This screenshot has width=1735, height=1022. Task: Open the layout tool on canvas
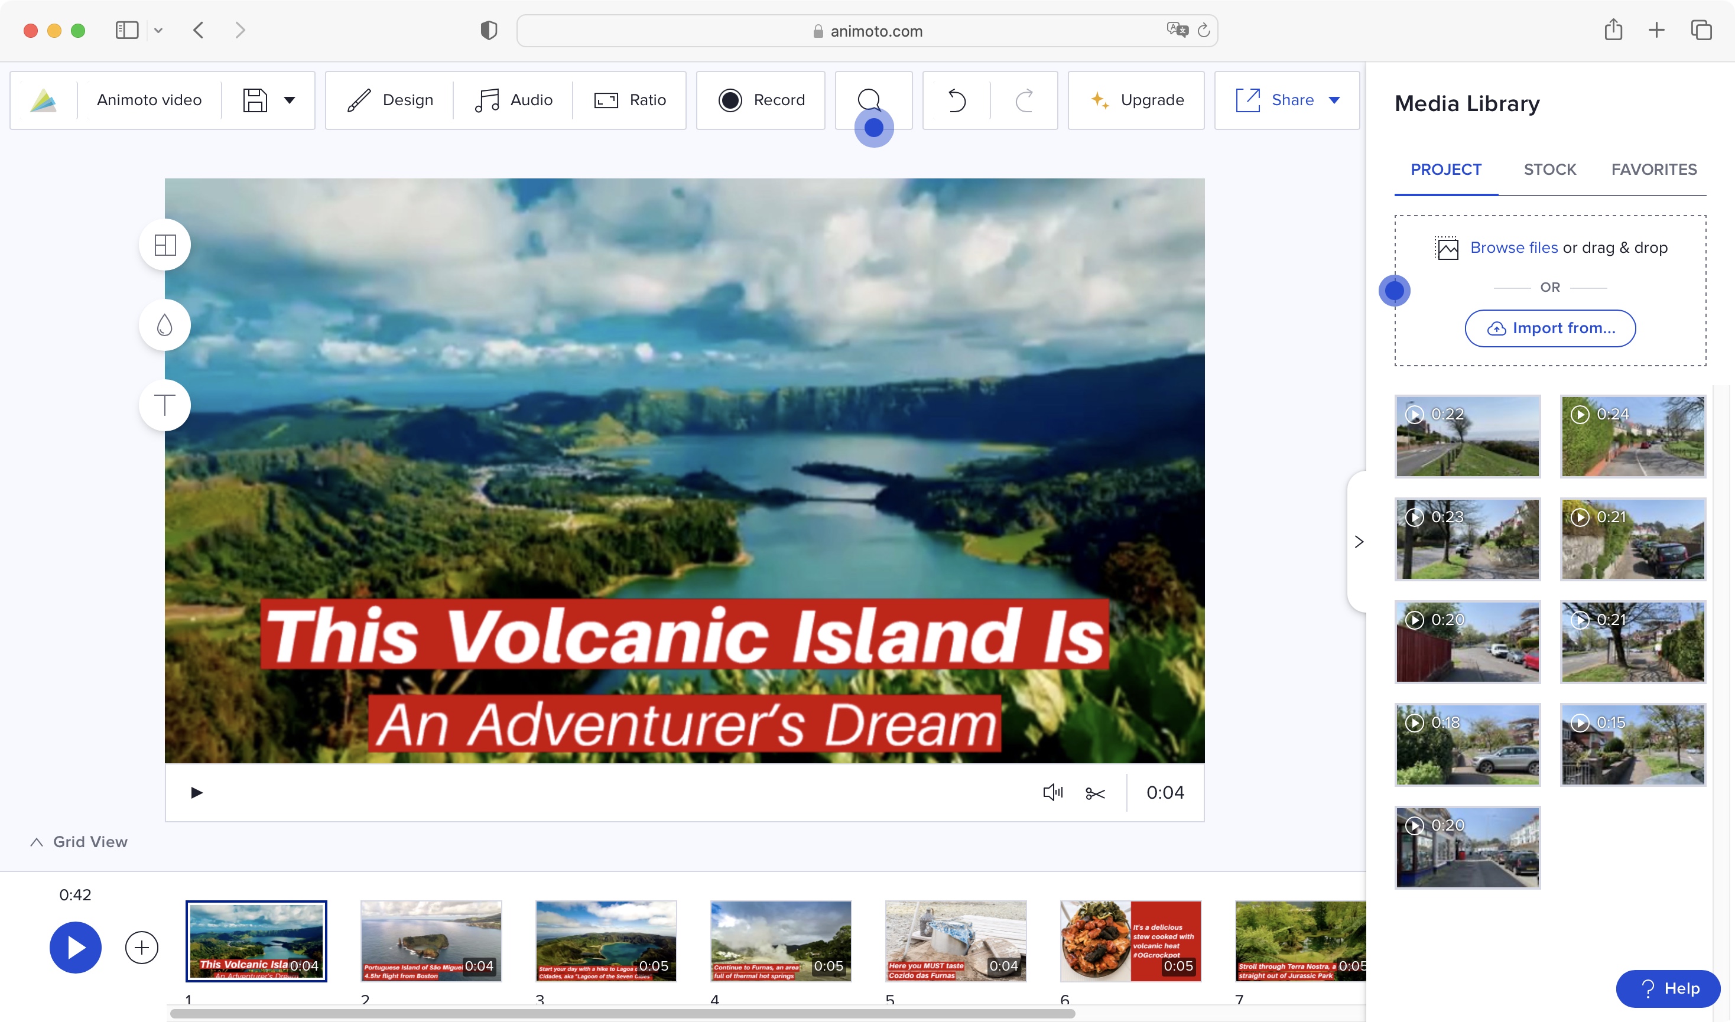click(165, 245)
